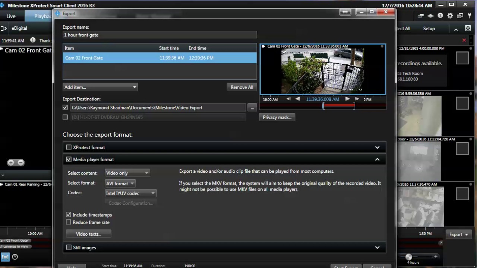This screenshot has height=268, width=477.
Task: Select the Cam 02 Front Gate row in item list
Action: pyautogui.click(x=159, y=58)
